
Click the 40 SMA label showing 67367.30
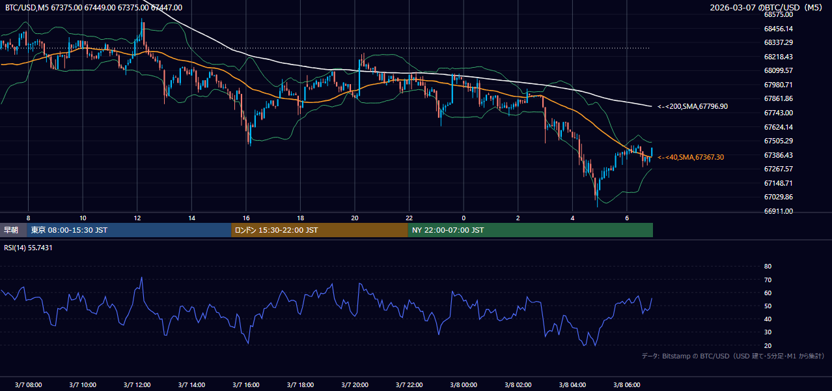691,157
